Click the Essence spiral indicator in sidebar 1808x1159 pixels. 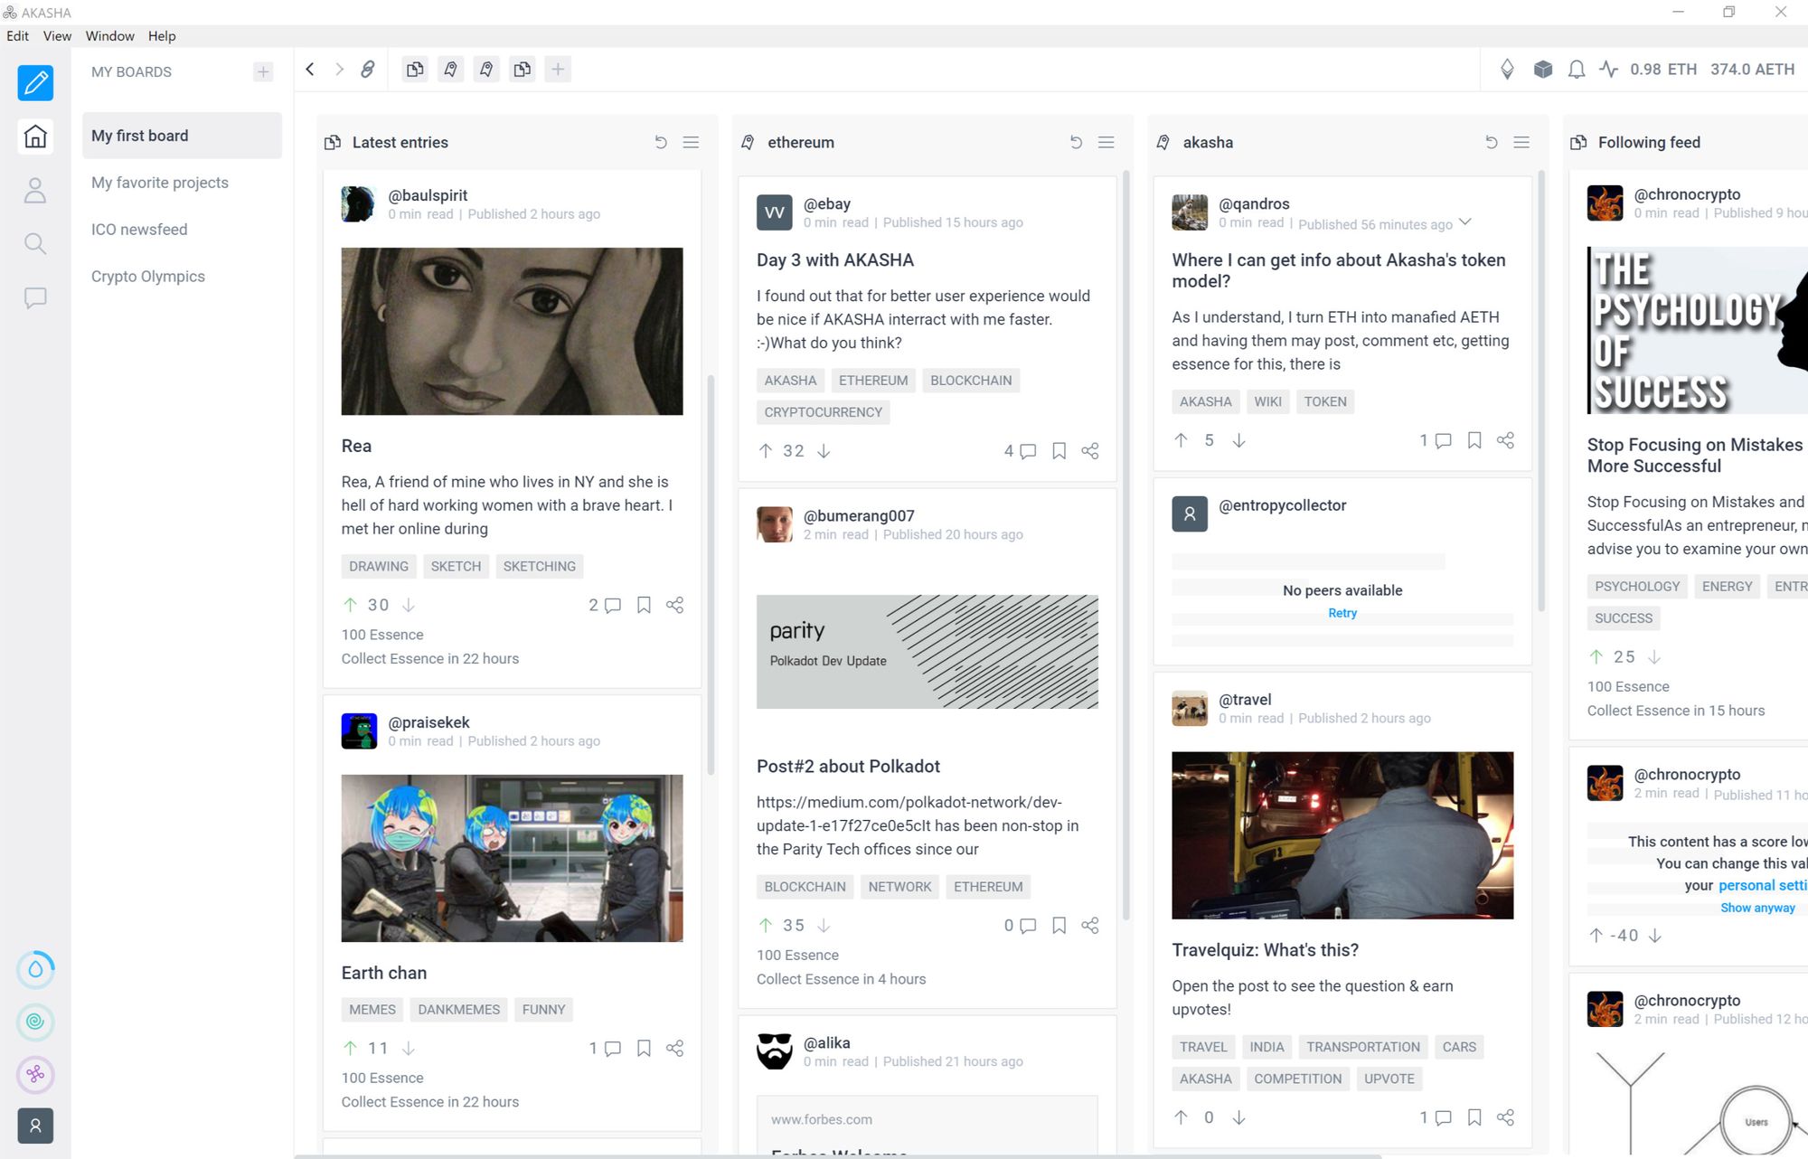coord(35,1022)
